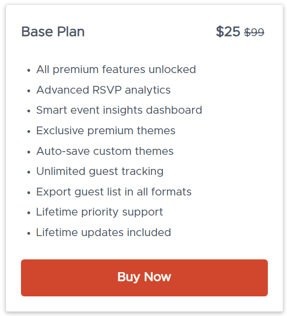Image resolution: width=287 pixels, height=316 pixels.
Task: Click bullet beside 'Lifetime updates included'
Action: [x=29, y=233]
